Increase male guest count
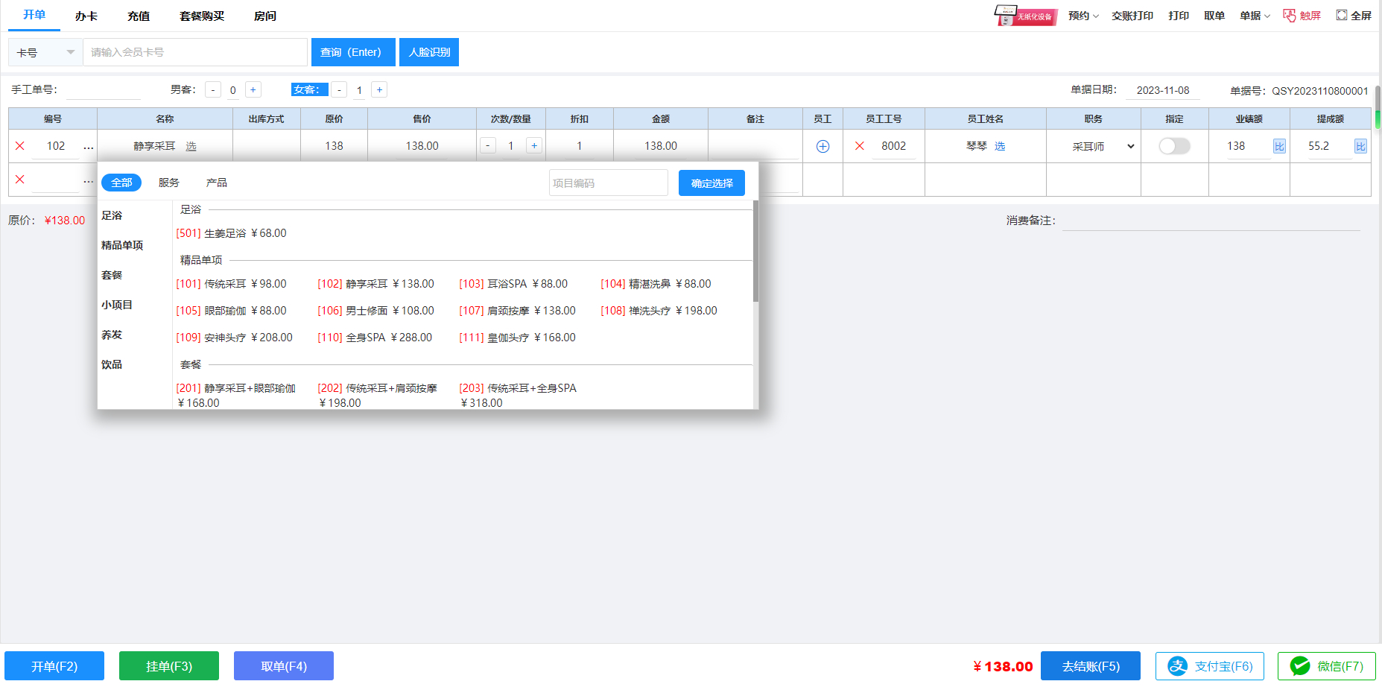1382x687 pixels. (x=253, y=90)
